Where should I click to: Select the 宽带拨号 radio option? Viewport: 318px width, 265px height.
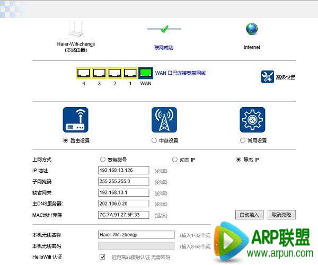tap(103, 160)
